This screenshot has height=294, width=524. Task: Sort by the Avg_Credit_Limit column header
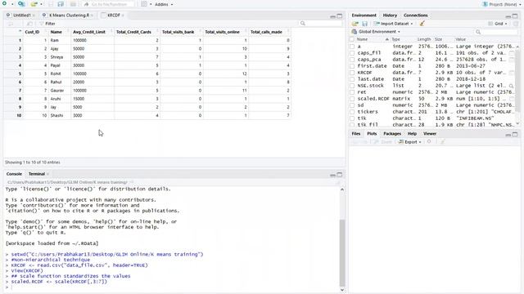pos(89,32)
